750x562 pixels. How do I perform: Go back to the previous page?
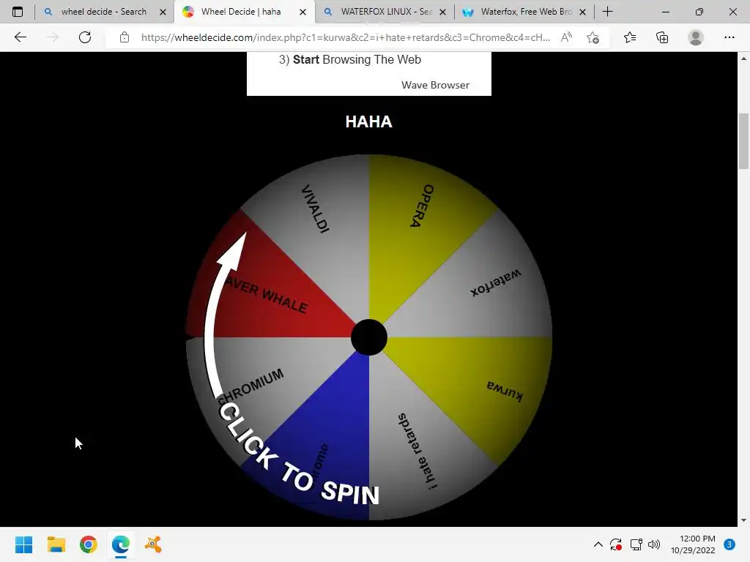pyautogui.click(x=20, y=37)
